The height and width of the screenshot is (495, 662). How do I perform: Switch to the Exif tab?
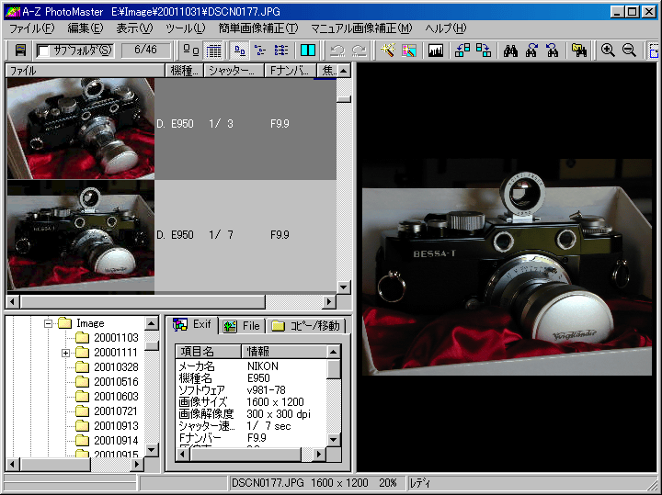click(x=192, y=325)
